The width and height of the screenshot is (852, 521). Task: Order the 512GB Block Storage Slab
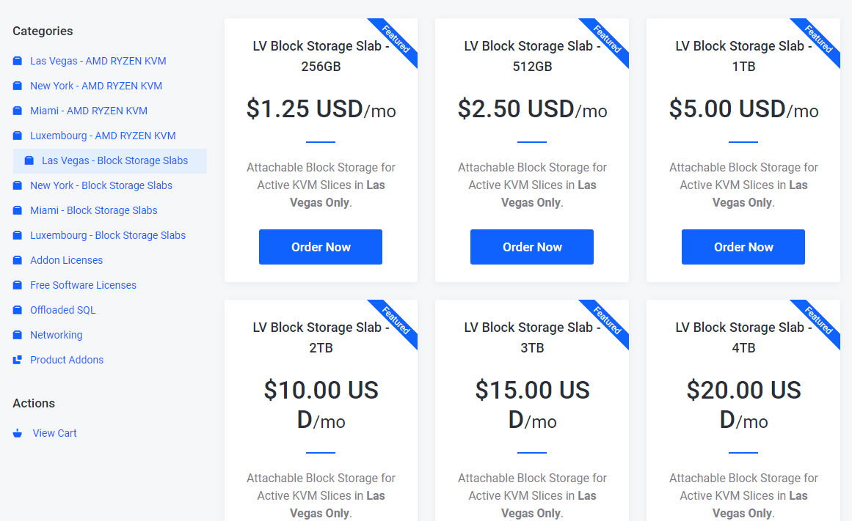coord(532,247)
